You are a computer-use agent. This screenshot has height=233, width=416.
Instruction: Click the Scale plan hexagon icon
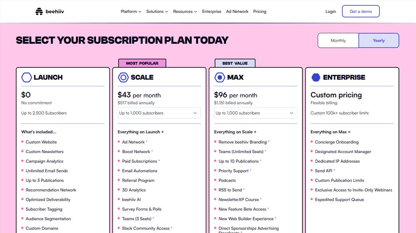click(123, 77)
